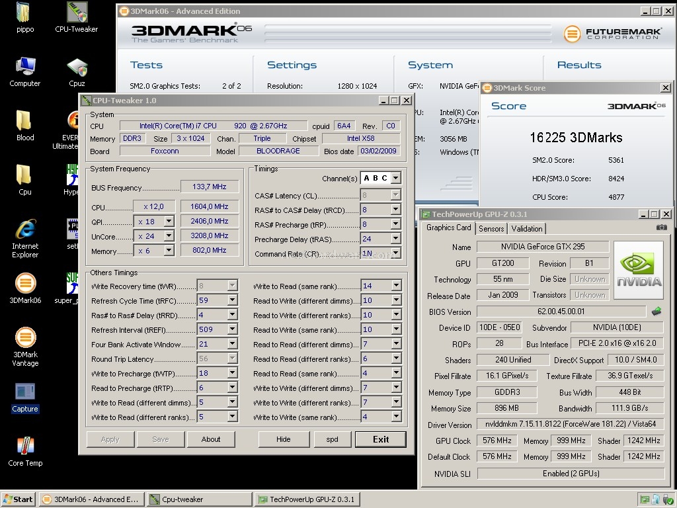This screenshot has width=677, height=508.
Task: Click the GPU-Z title bar icon
Action: point(426,214)
